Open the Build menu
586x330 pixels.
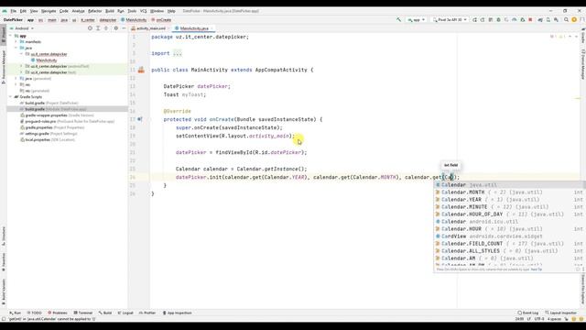tap(110, 11)
